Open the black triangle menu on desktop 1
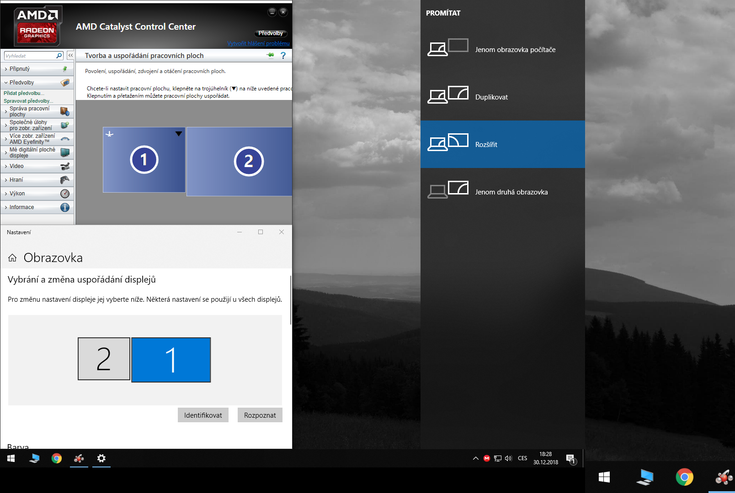The image size is (735, 493). pyautogui.click(x=179, y=134)
